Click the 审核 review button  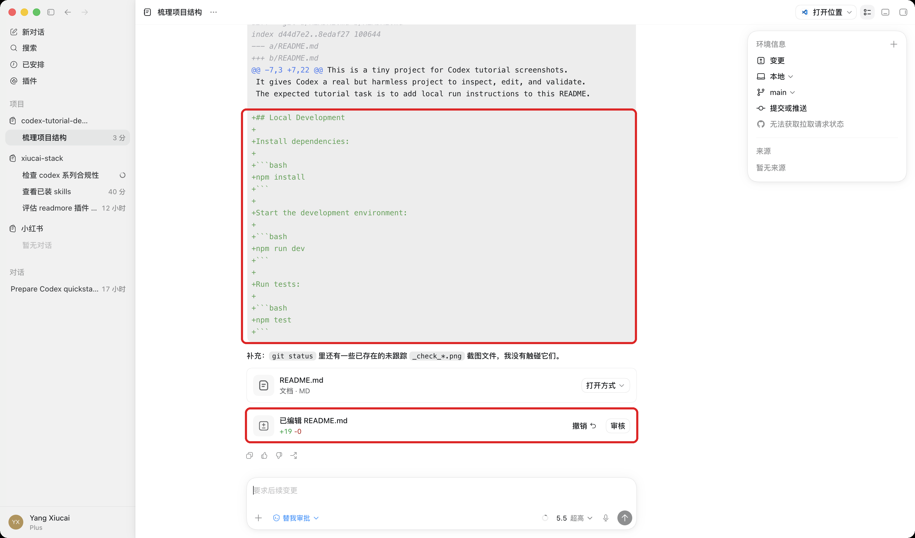(x=618, y=426)
